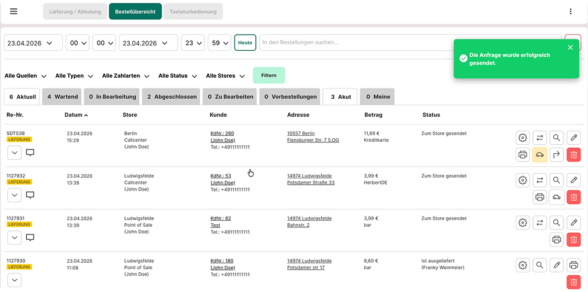This screenshot has width=588, height=292.
Task: Open comment bubble for order 1127932
Action: 31,195
